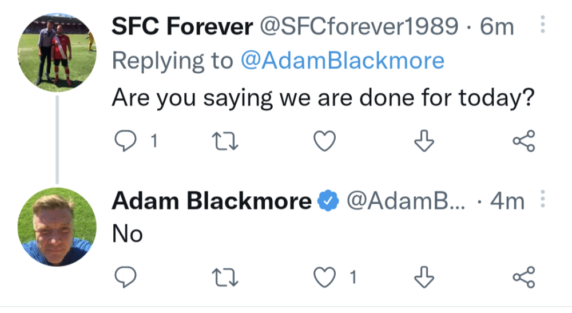The image size is (572, 313).
Task: Reply to Adam Blackmore's 'No' tweet
Action: 125,278
